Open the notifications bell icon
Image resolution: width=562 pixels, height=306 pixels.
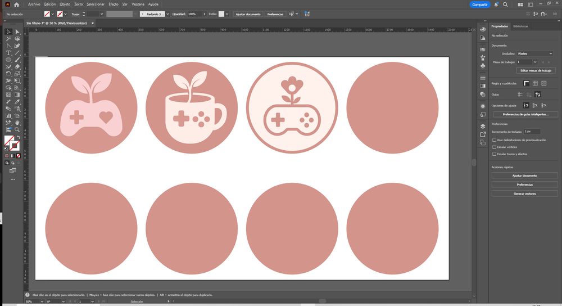tap(496, 4)
